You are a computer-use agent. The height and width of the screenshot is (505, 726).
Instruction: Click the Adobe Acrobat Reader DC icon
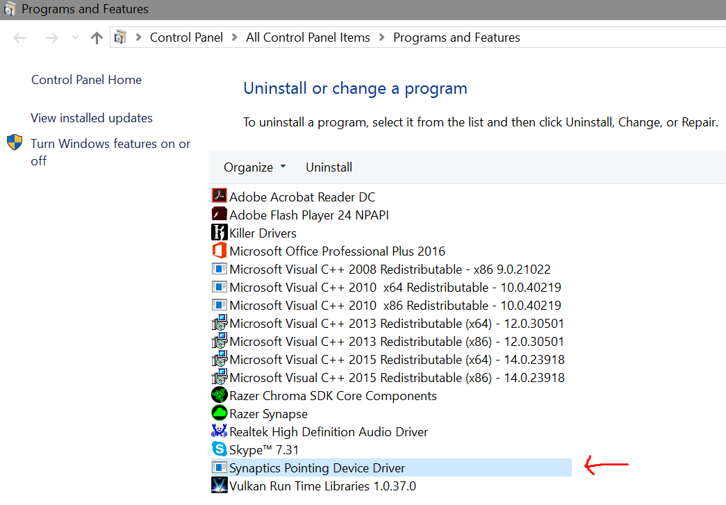[x=220, y=195]
